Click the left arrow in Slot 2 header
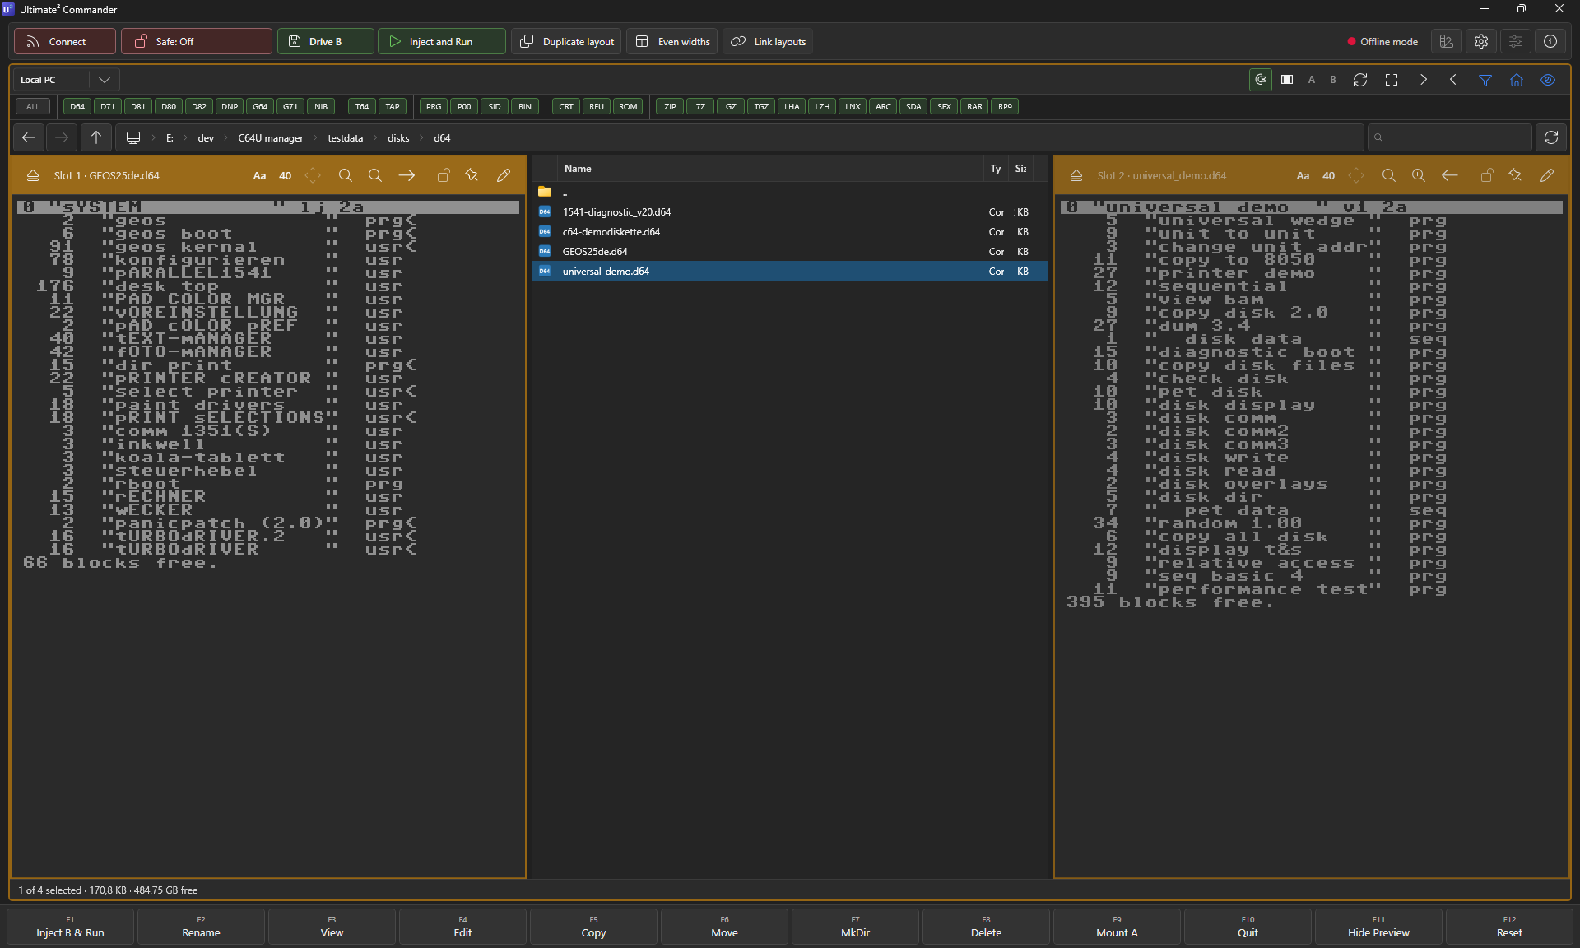1580x948 pixels. [1450, 175]
